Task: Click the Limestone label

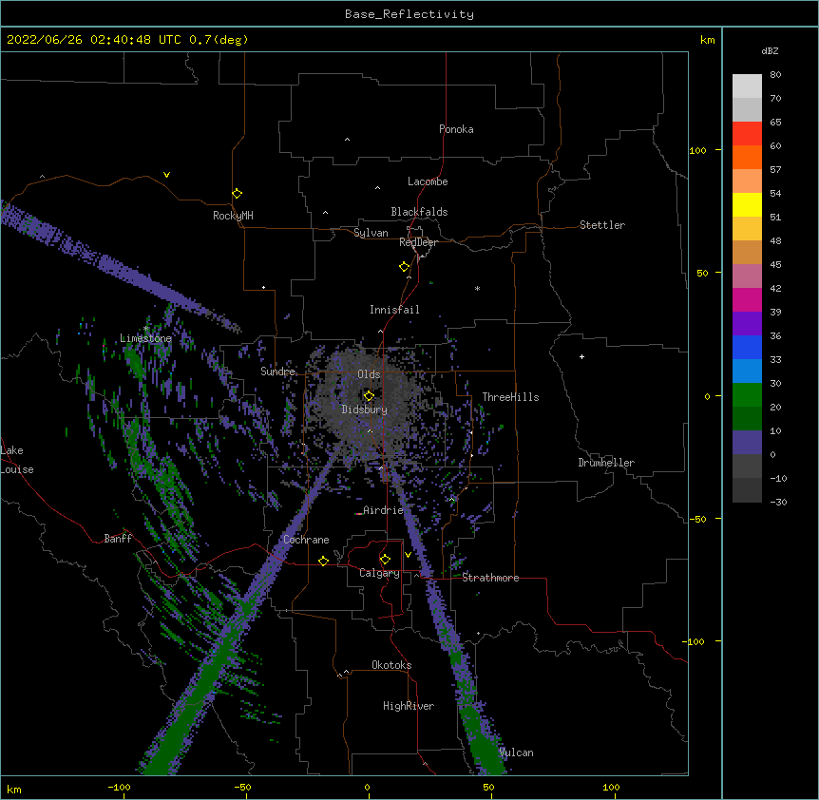Action: (145, 338)
